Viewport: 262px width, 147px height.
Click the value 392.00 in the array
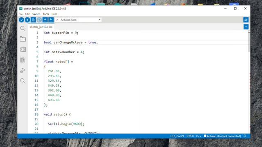54,90
